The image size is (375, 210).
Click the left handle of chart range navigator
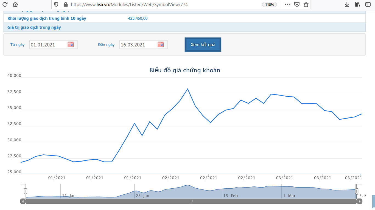tap(26, 191)
